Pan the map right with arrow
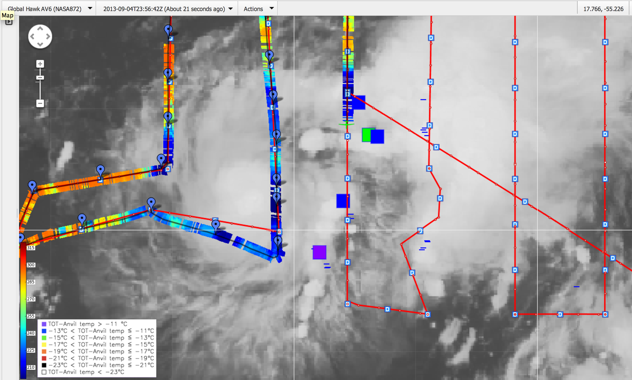632x380 pixels. pyautogui.click(x=48, y=37)
